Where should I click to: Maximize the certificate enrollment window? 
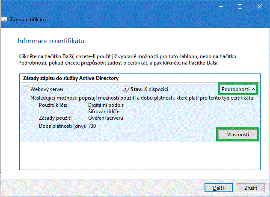click(x=240, y=6)
